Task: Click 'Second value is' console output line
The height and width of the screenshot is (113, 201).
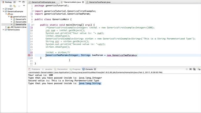Action: [x=63, y=81]
